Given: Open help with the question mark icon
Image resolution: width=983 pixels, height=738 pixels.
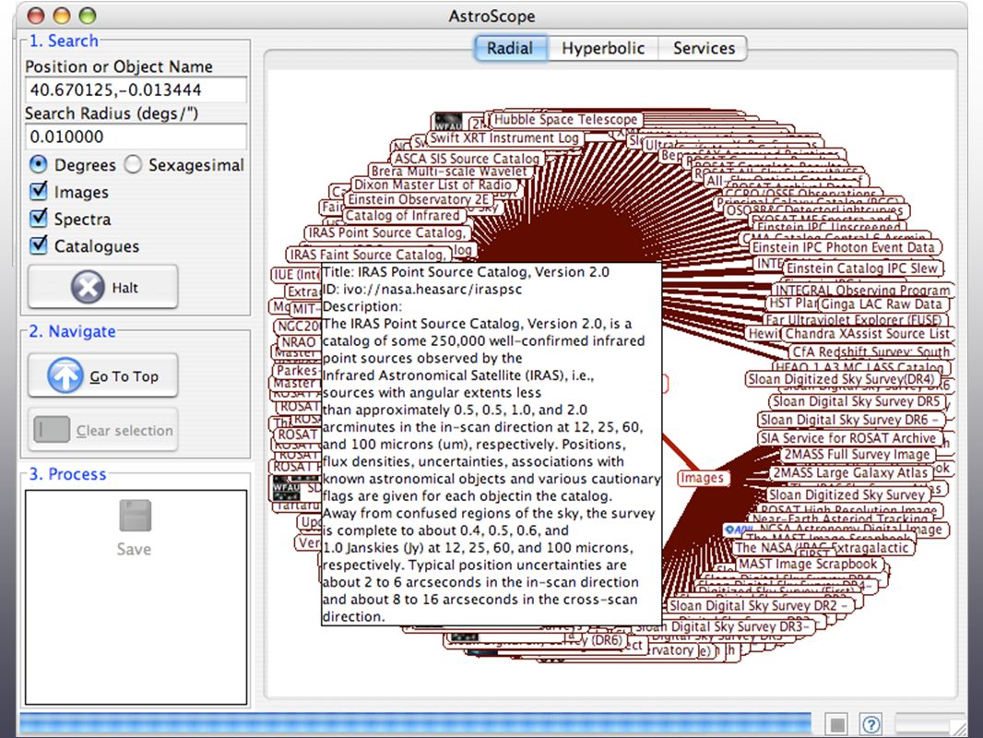Looking at the screenshot, I should (x=870, y=724).
